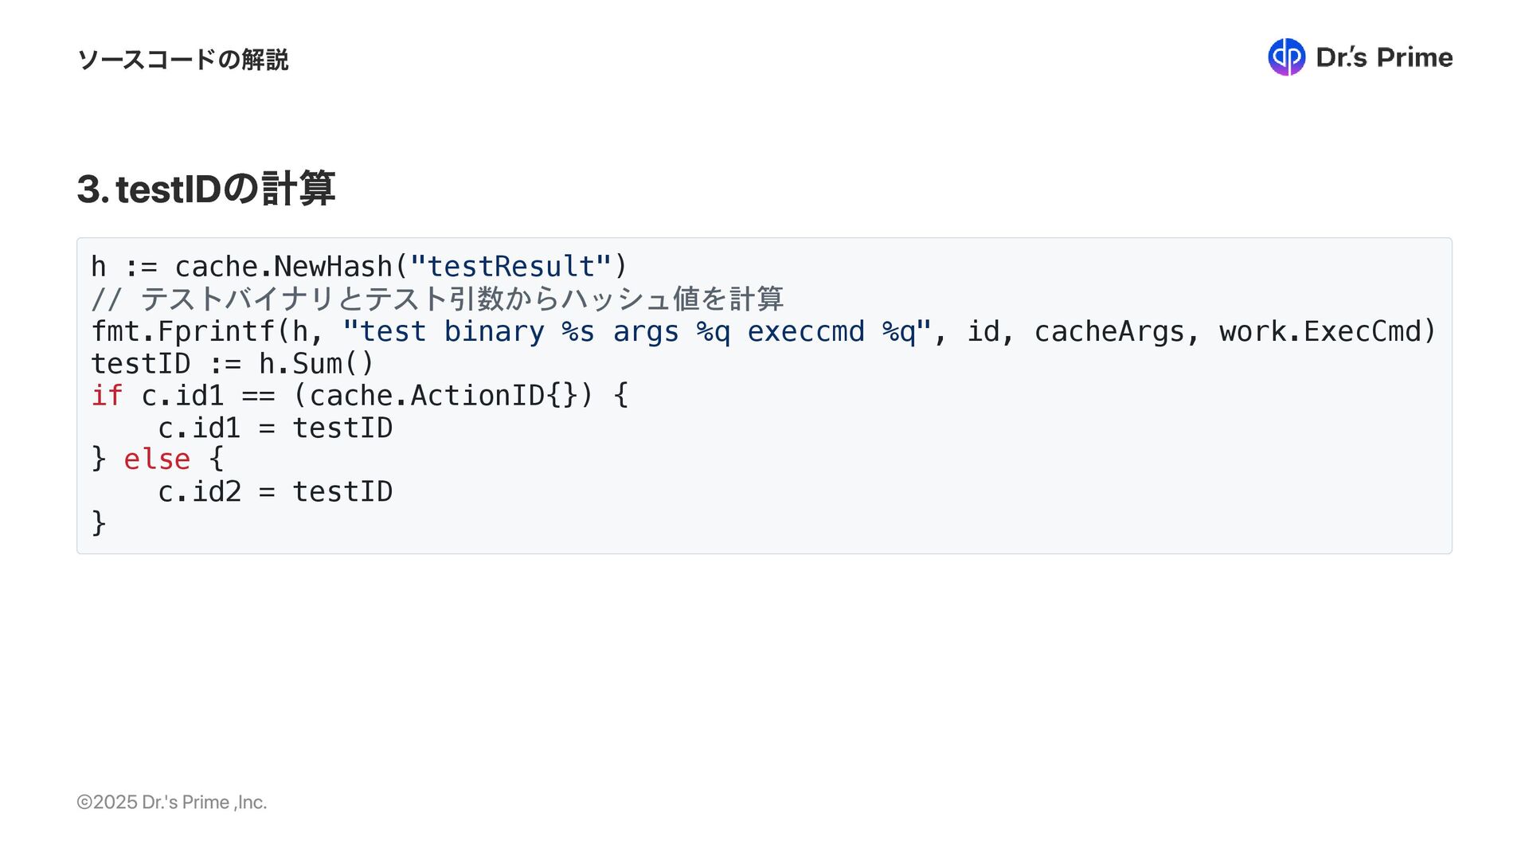
Task: Click the 3. testIDの計算 heading
Action: pos(206,189)
